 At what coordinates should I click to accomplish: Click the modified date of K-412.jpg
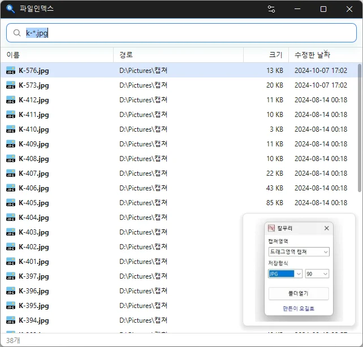point(321,99)
